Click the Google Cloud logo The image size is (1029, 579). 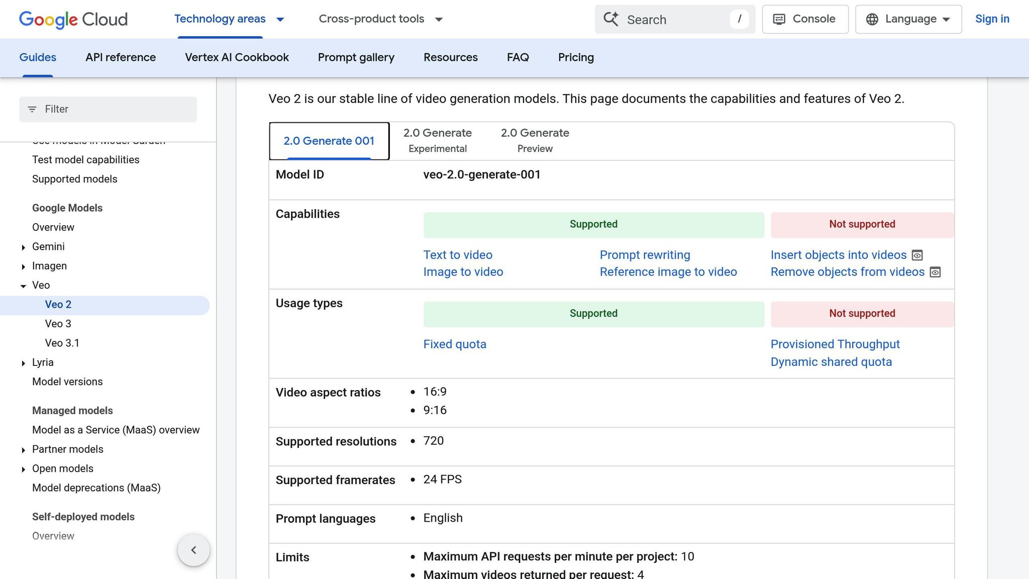[x=73, y=19]
